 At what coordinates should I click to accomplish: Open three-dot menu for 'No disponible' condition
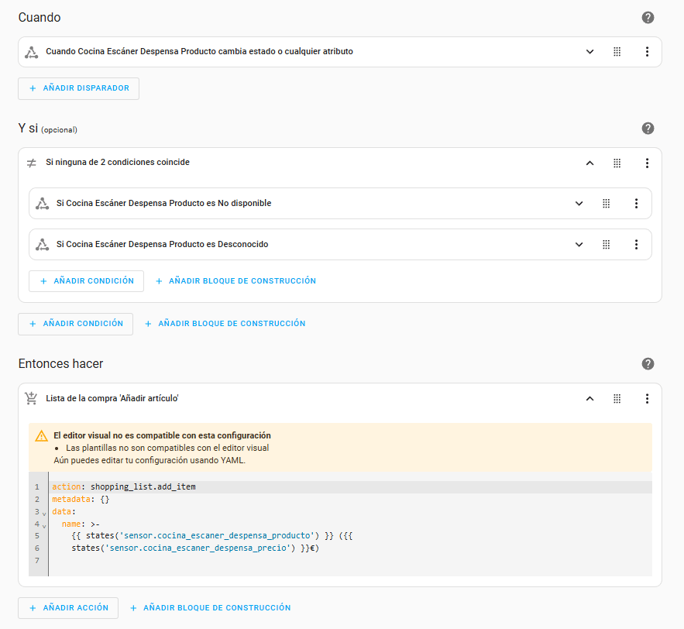[x=636, y=204]
